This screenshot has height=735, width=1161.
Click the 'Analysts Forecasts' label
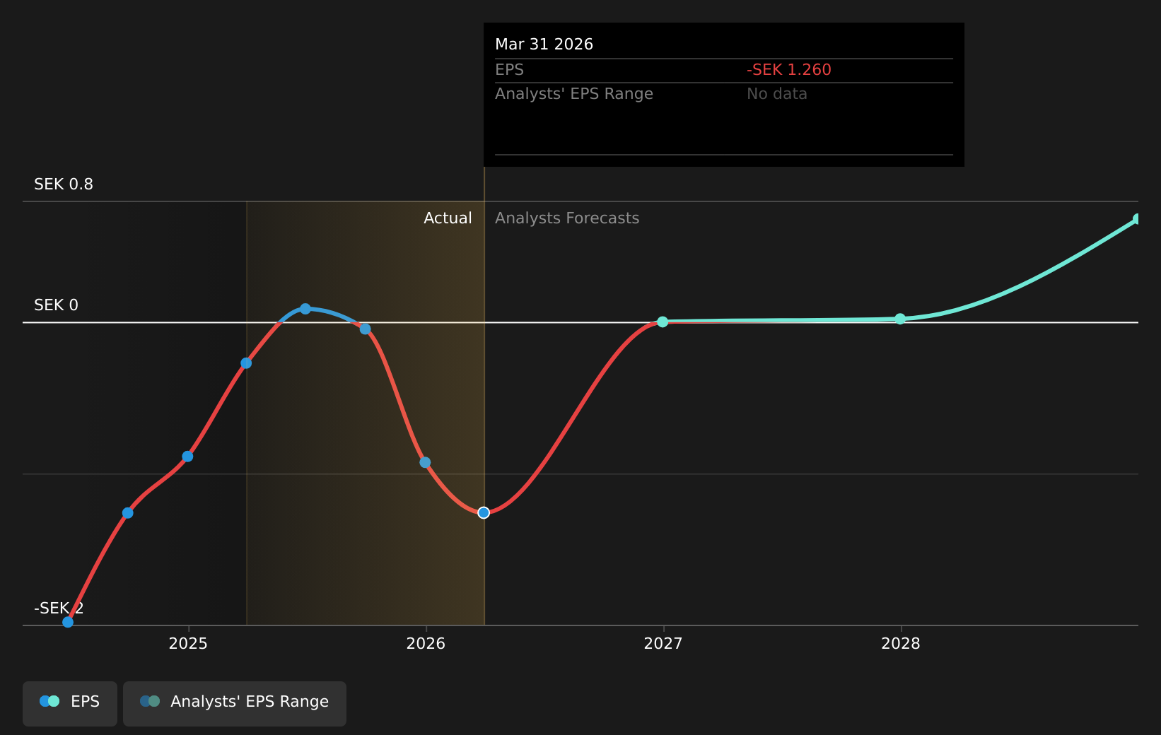567,218
